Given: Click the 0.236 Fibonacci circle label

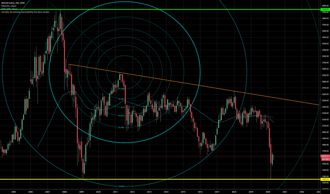Looking at the screenshot, I should (x=121, y=89).
